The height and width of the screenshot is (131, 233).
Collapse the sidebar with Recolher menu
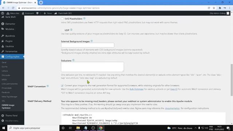pos(12,121)
